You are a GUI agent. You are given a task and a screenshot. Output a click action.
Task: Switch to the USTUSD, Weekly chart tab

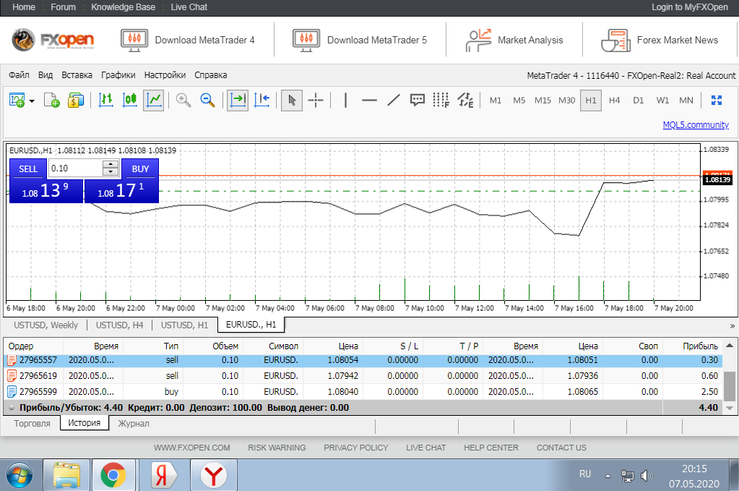(46, 325)
